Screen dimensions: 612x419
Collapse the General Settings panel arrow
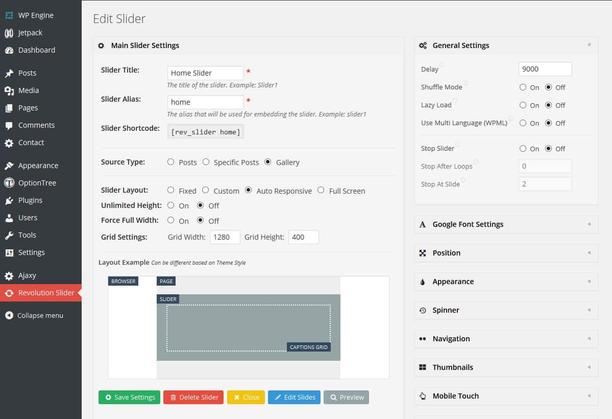pyautogui.click(x=589, y=45)
